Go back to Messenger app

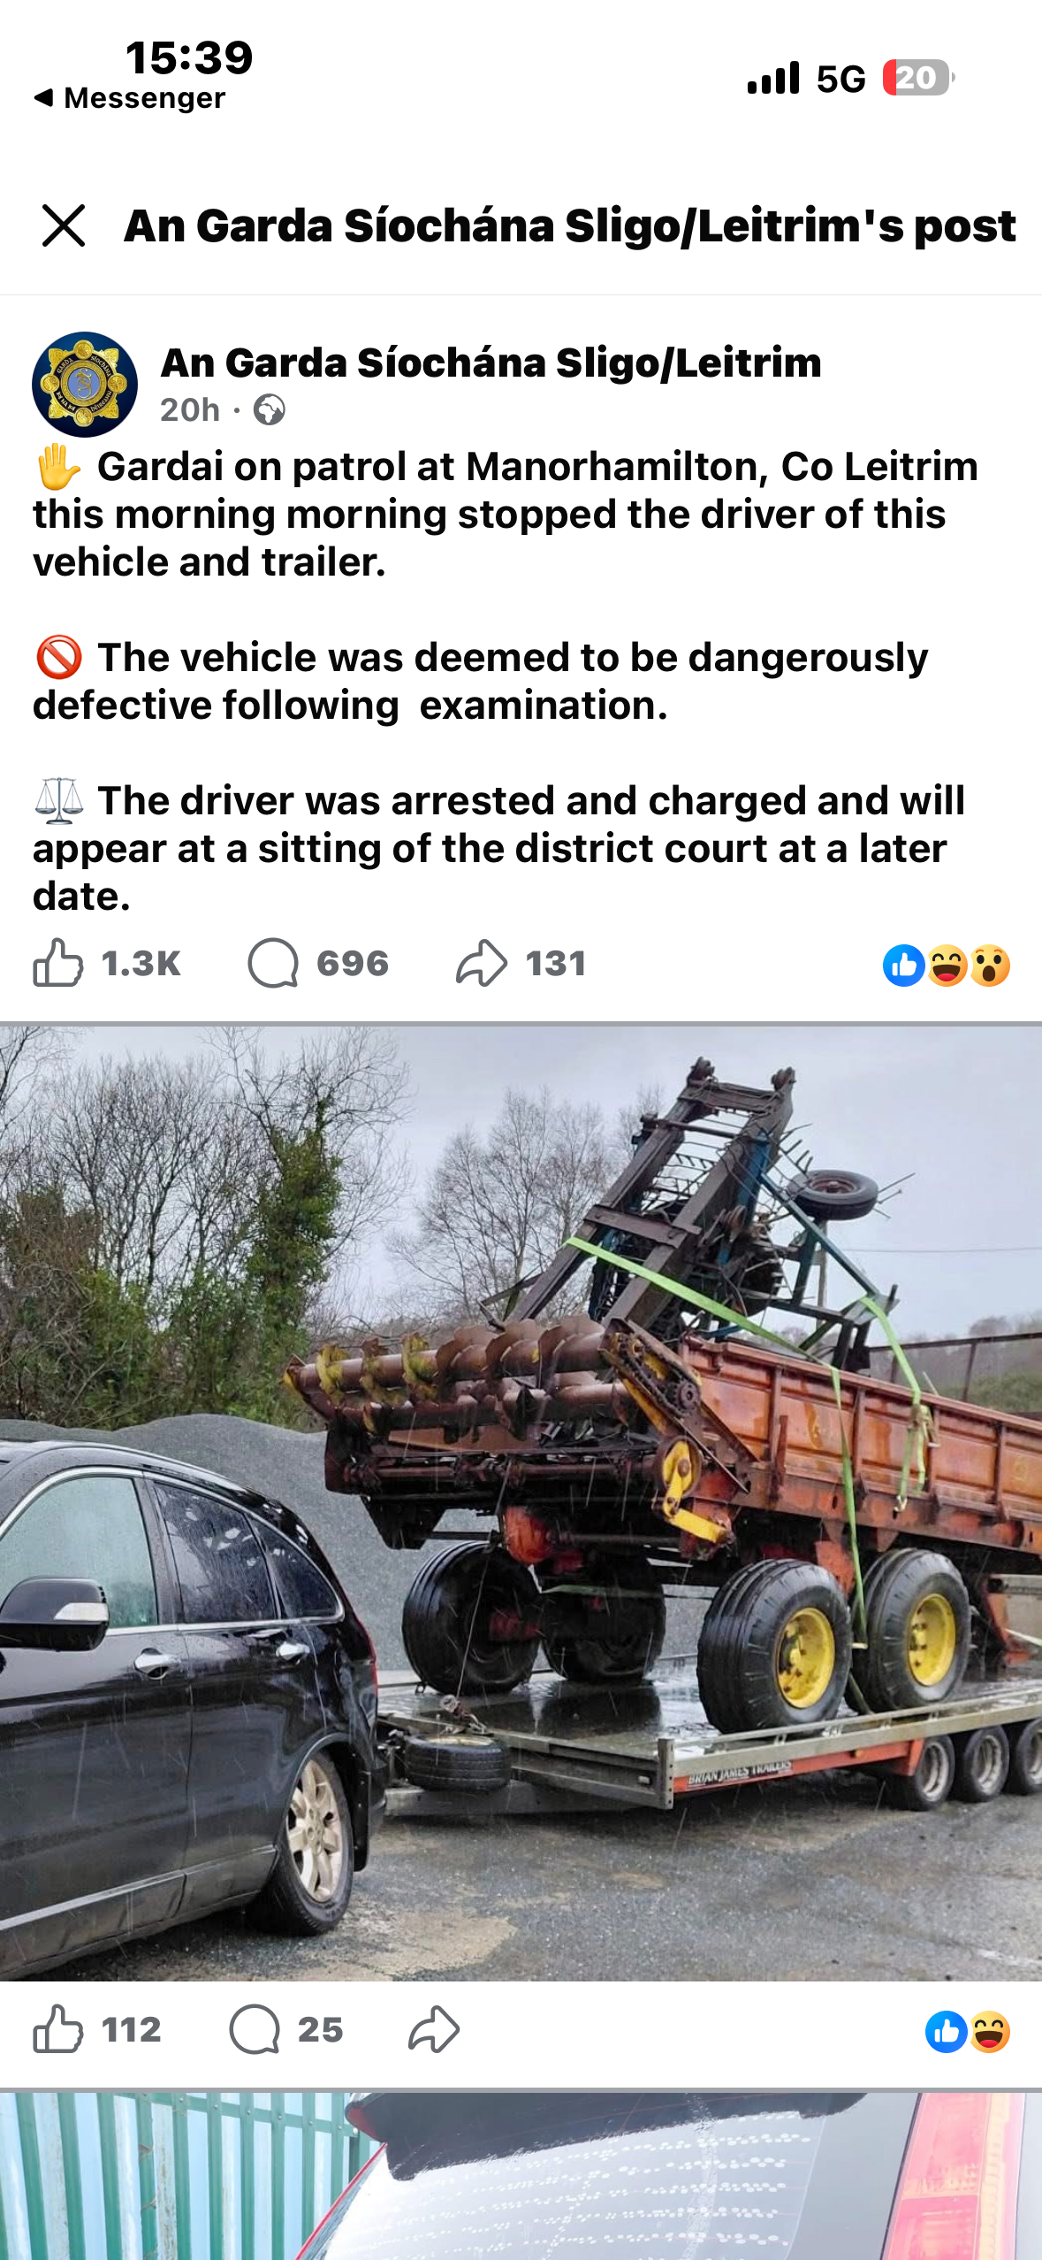pos(129,98)
